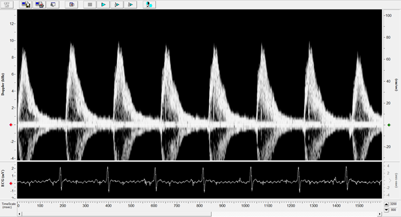Click the red ECG baseline marker

point(11,184)
